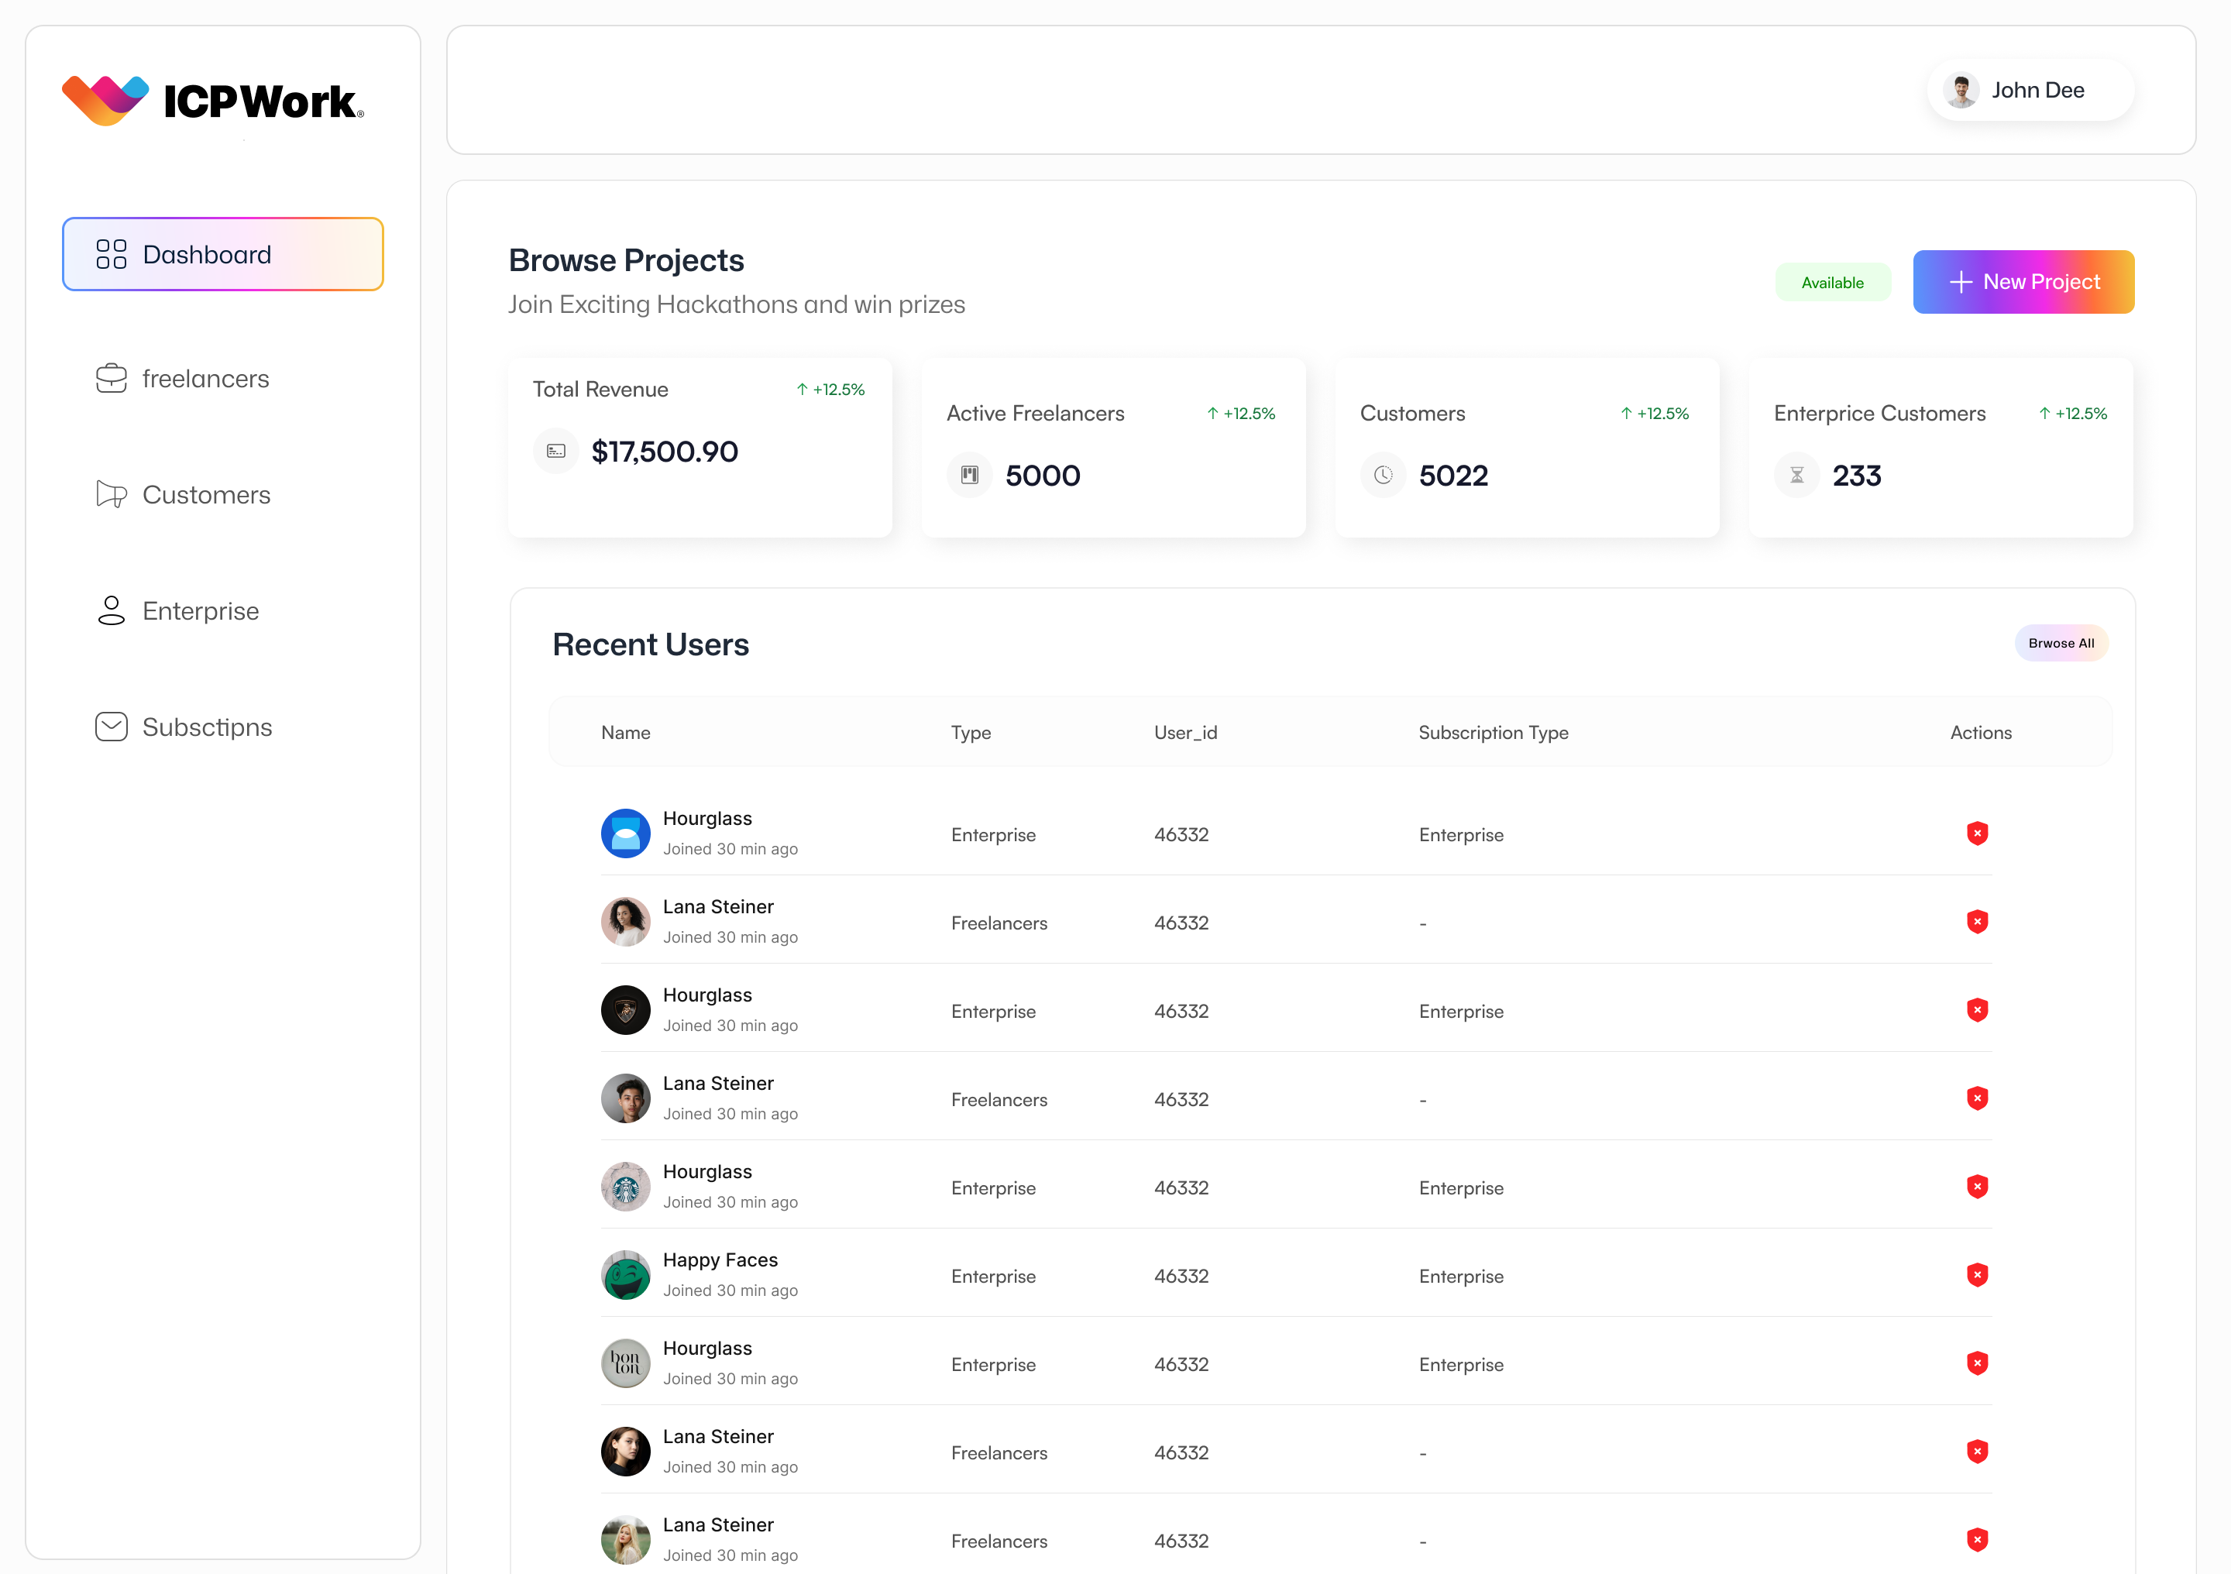Click the New Project button
Image resolution: width=2231 pixels, height=1574 pixels.
click(x=2023, y=282)
